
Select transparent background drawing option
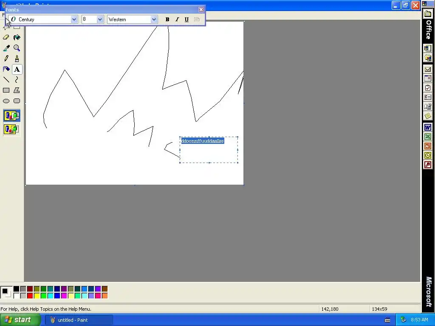click(x=11, y=129)
